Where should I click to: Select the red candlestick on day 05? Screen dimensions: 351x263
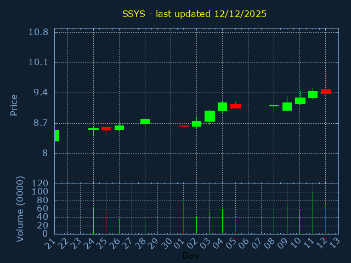click(235, 106)
